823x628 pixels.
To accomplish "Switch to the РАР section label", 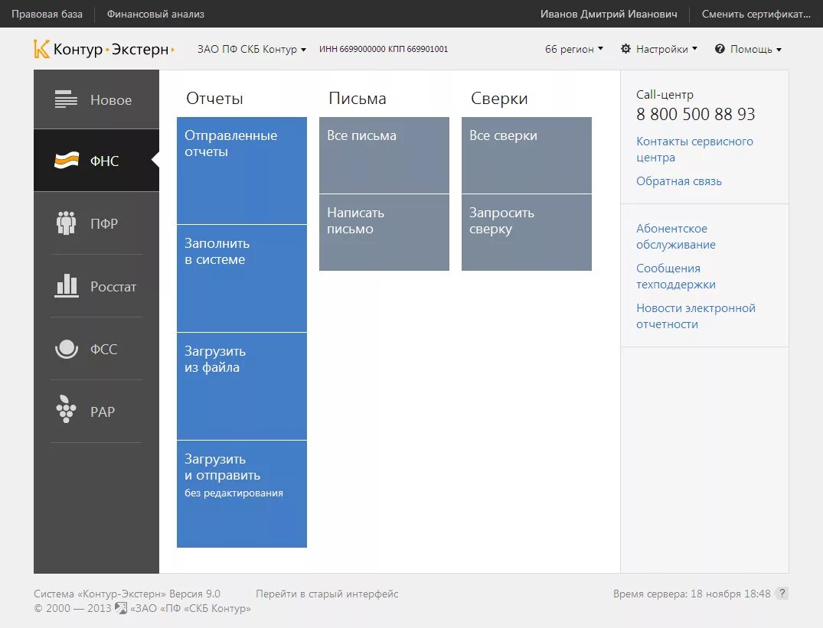I will click(103, 412).
